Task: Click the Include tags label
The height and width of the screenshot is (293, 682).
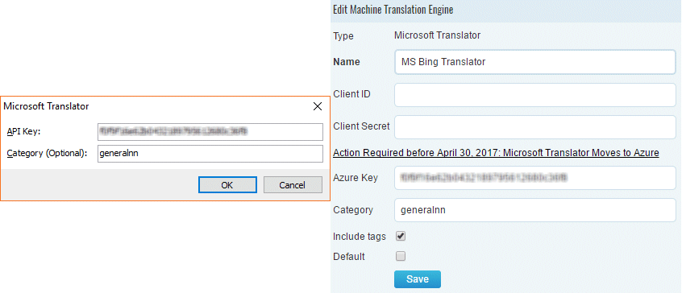Action: click(x=360, y=237)
